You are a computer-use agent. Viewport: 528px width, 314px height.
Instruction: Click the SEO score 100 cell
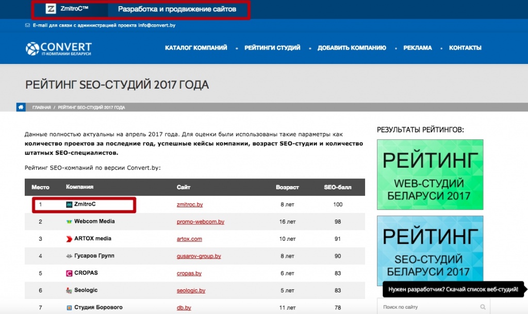338,204
